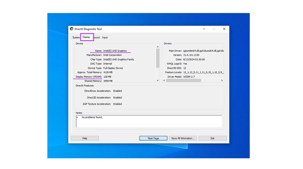This screenshot has width=303, height=169.
Task: Go to the Input tab
Action: (105, 38)
